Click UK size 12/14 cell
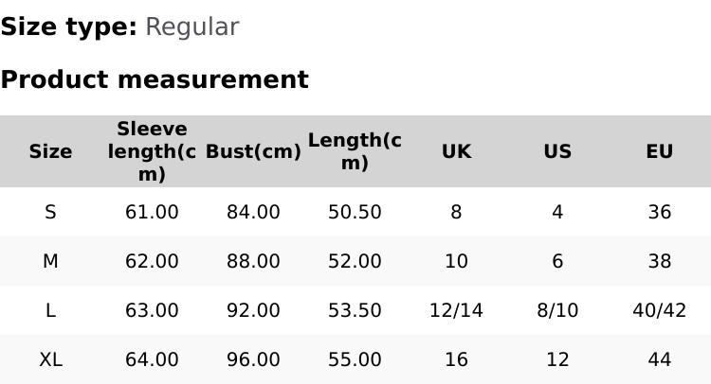This screenshot has height=384, width=711. 456,310
